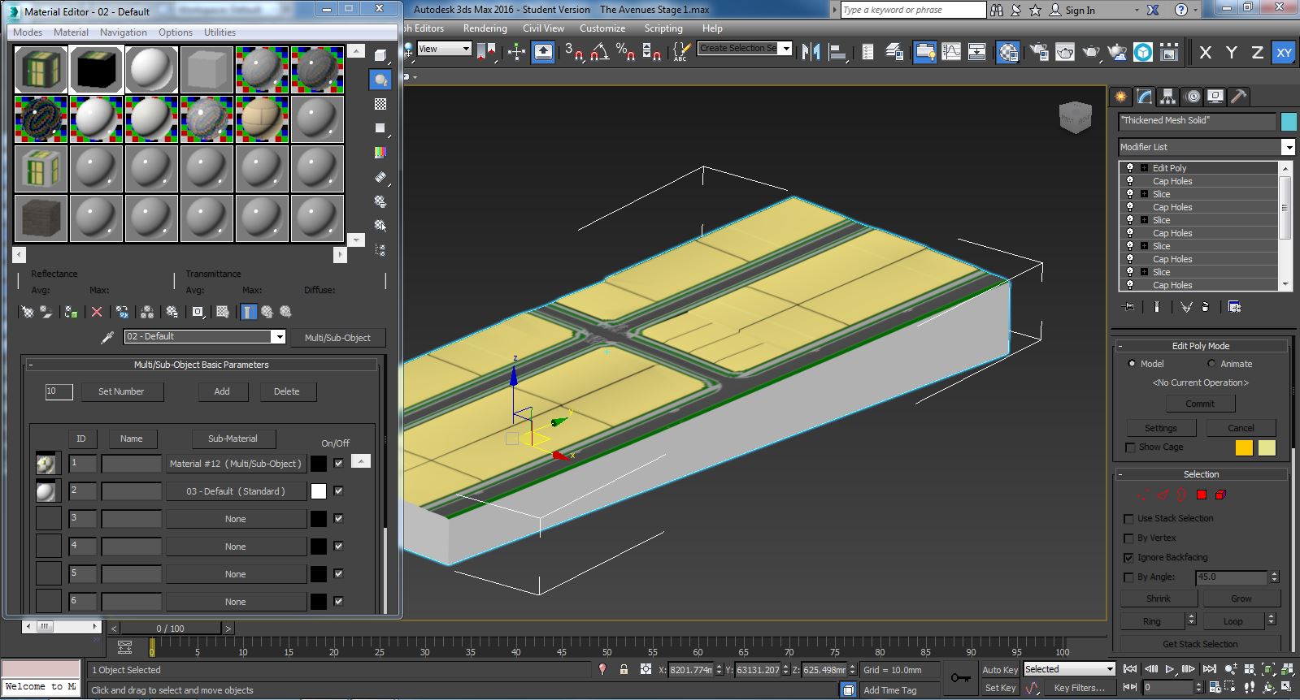The height and width of the screenshot is (700, 1300).
Task: Toggle the 3D Snaps icon
Action: (x=574, y=52)
